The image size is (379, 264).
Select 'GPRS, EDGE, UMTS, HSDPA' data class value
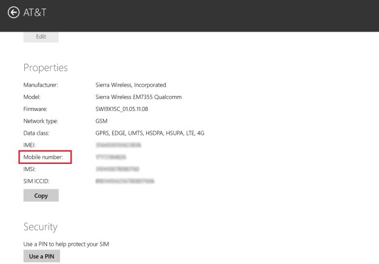click(150, 133)
